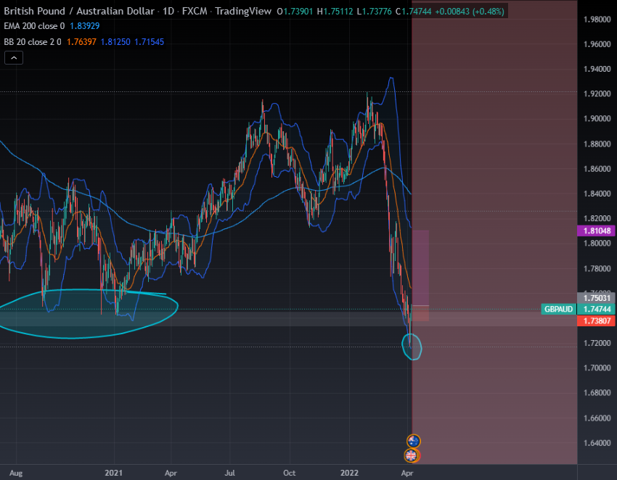Click the 2021 label on the time axis

pyautogui.click(x=114, y=473)
